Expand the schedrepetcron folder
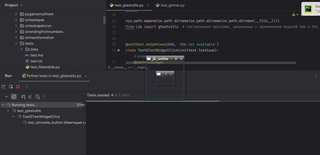 point(16,26)
